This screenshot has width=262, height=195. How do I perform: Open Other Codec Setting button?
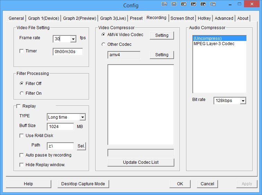click(x=162, y=55)
